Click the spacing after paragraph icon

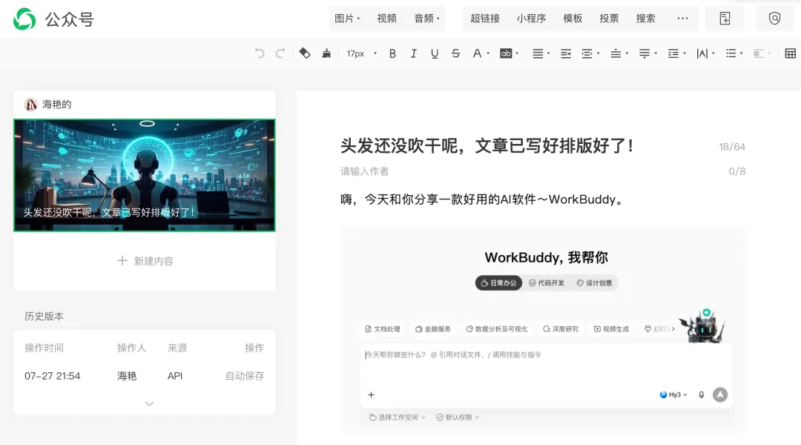645,53
